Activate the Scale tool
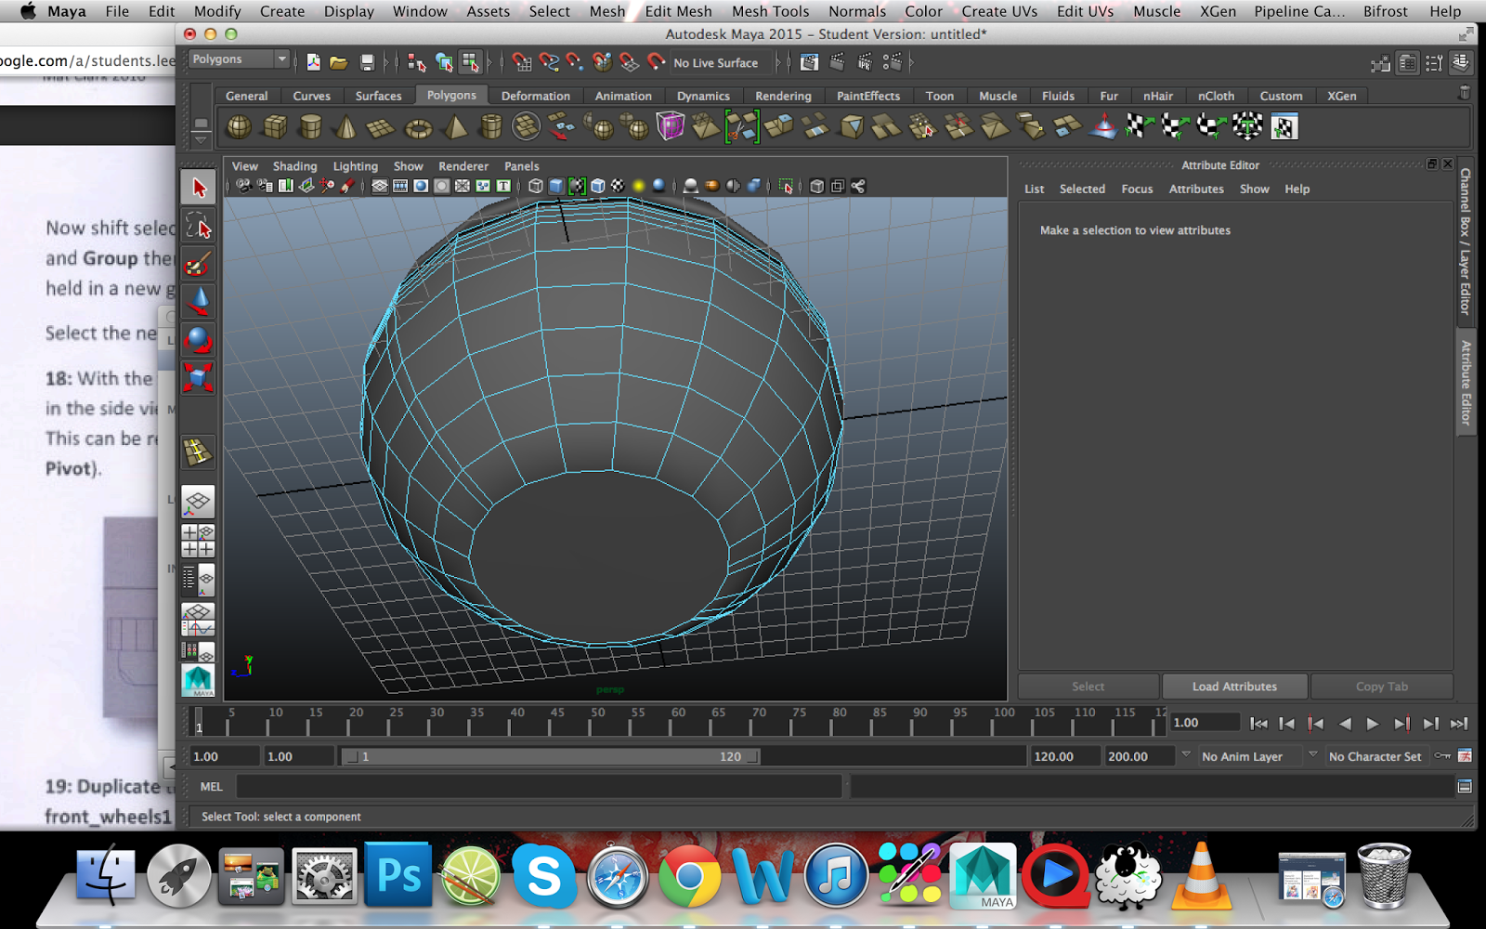The height and width of the screenshot is (929, 1486). click(x=198, y=378)
